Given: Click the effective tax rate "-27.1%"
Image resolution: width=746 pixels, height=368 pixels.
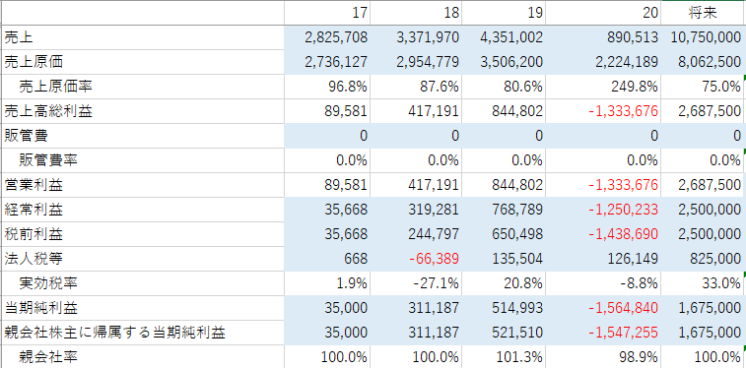Looking at the screenshot, I should pos(415,283).
